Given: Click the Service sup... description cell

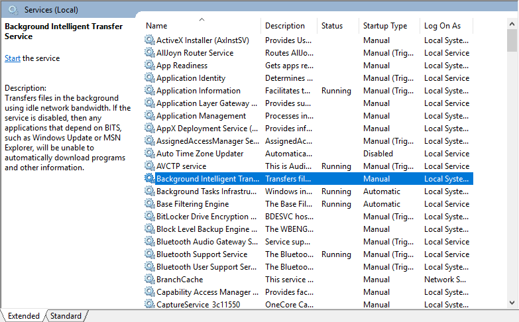Looking at the screenshot, I should [x=287, y=242].
